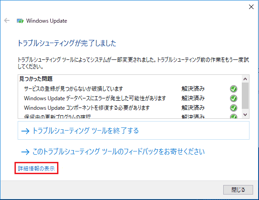This screenshot has width=259, height=200.
Task: Click arrow icon beside トラブルシューティング ツールを終了する
Action: tap(25, 131)
